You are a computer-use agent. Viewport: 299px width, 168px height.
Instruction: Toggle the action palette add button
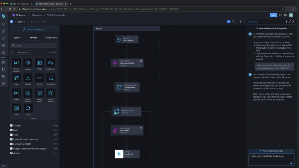tap(12, 22)
